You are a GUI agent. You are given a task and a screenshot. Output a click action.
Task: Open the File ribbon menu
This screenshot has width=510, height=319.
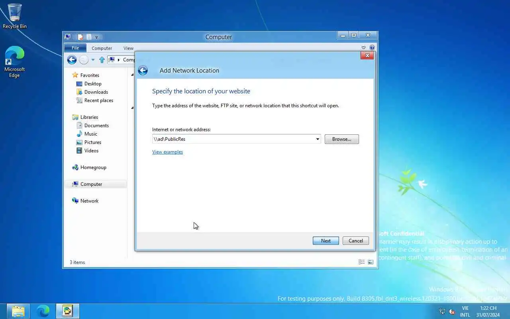(x=75, y=48)
